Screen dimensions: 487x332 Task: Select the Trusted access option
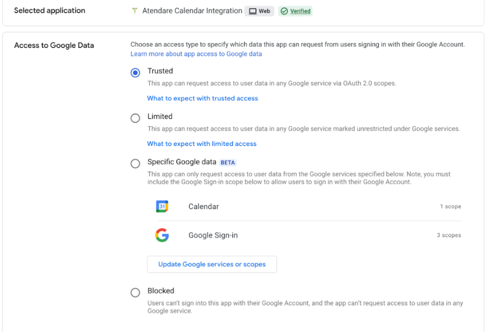[136, 73]
